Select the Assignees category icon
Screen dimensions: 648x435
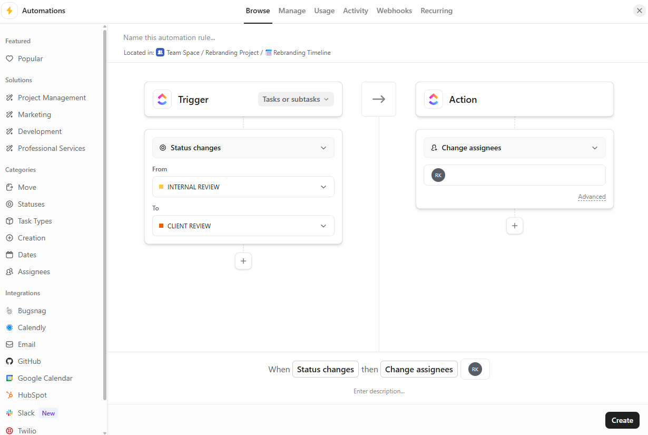(x=9, y=272)
